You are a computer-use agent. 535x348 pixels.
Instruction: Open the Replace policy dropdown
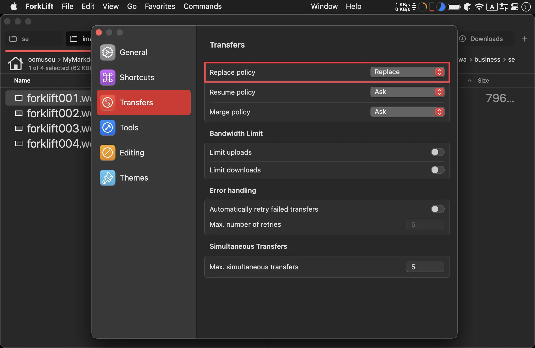tap(407, 72)
